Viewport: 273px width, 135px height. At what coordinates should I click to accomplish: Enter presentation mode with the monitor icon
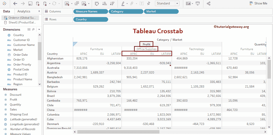(x=198, y=3)
